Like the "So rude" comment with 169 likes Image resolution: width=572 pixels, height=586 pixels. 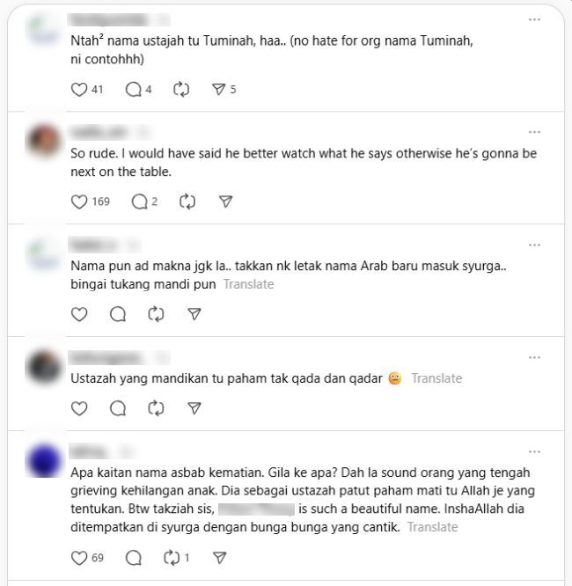click(x=79, y=201)
